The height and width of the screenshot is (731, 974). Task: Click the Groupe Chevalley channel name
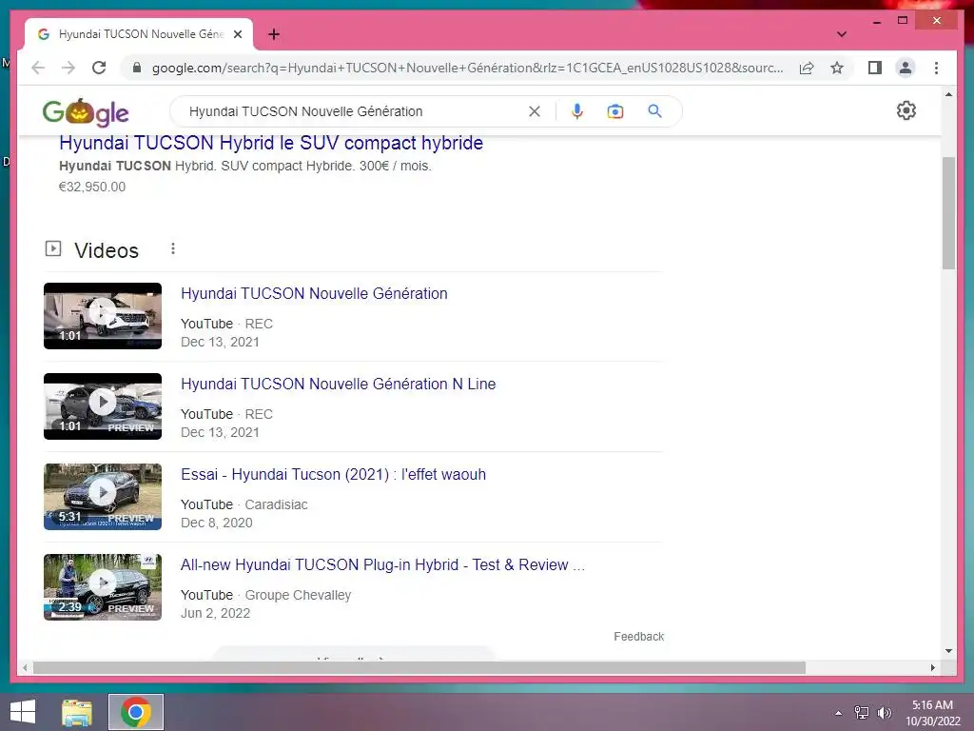coord(298,595)
